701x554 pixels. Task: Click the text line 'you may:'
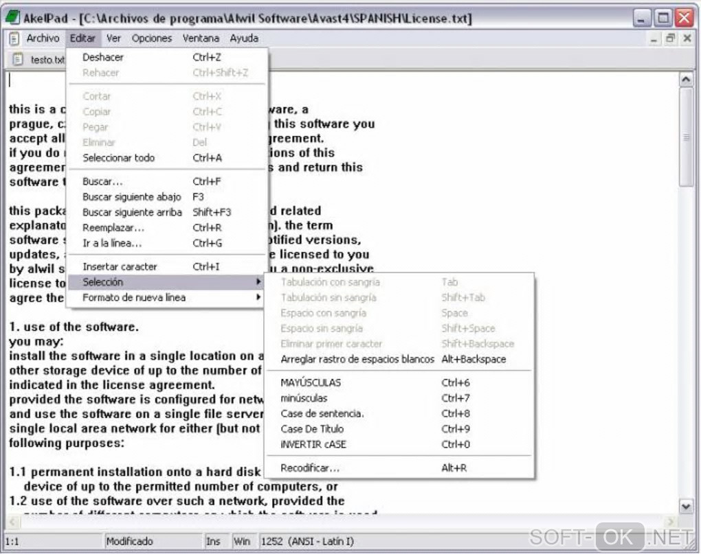coord(36,341)
